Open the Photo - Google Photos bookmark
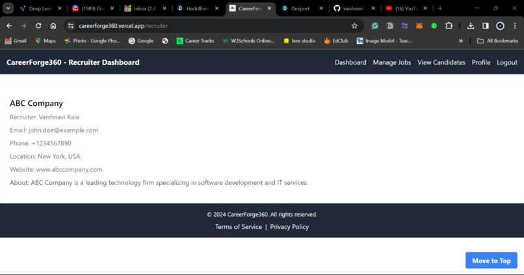Screen dimensions: 524x275 coord(92,41)
